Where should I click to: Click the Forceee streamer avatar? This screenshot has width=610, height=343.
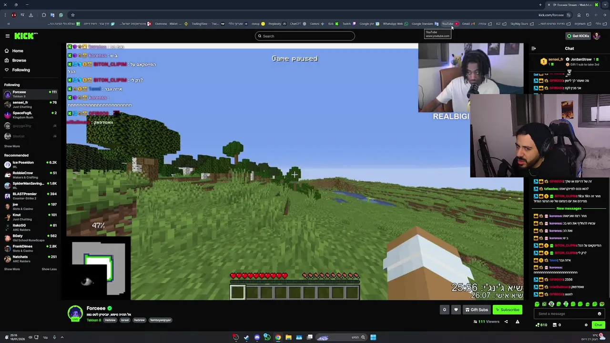point(75,313)
